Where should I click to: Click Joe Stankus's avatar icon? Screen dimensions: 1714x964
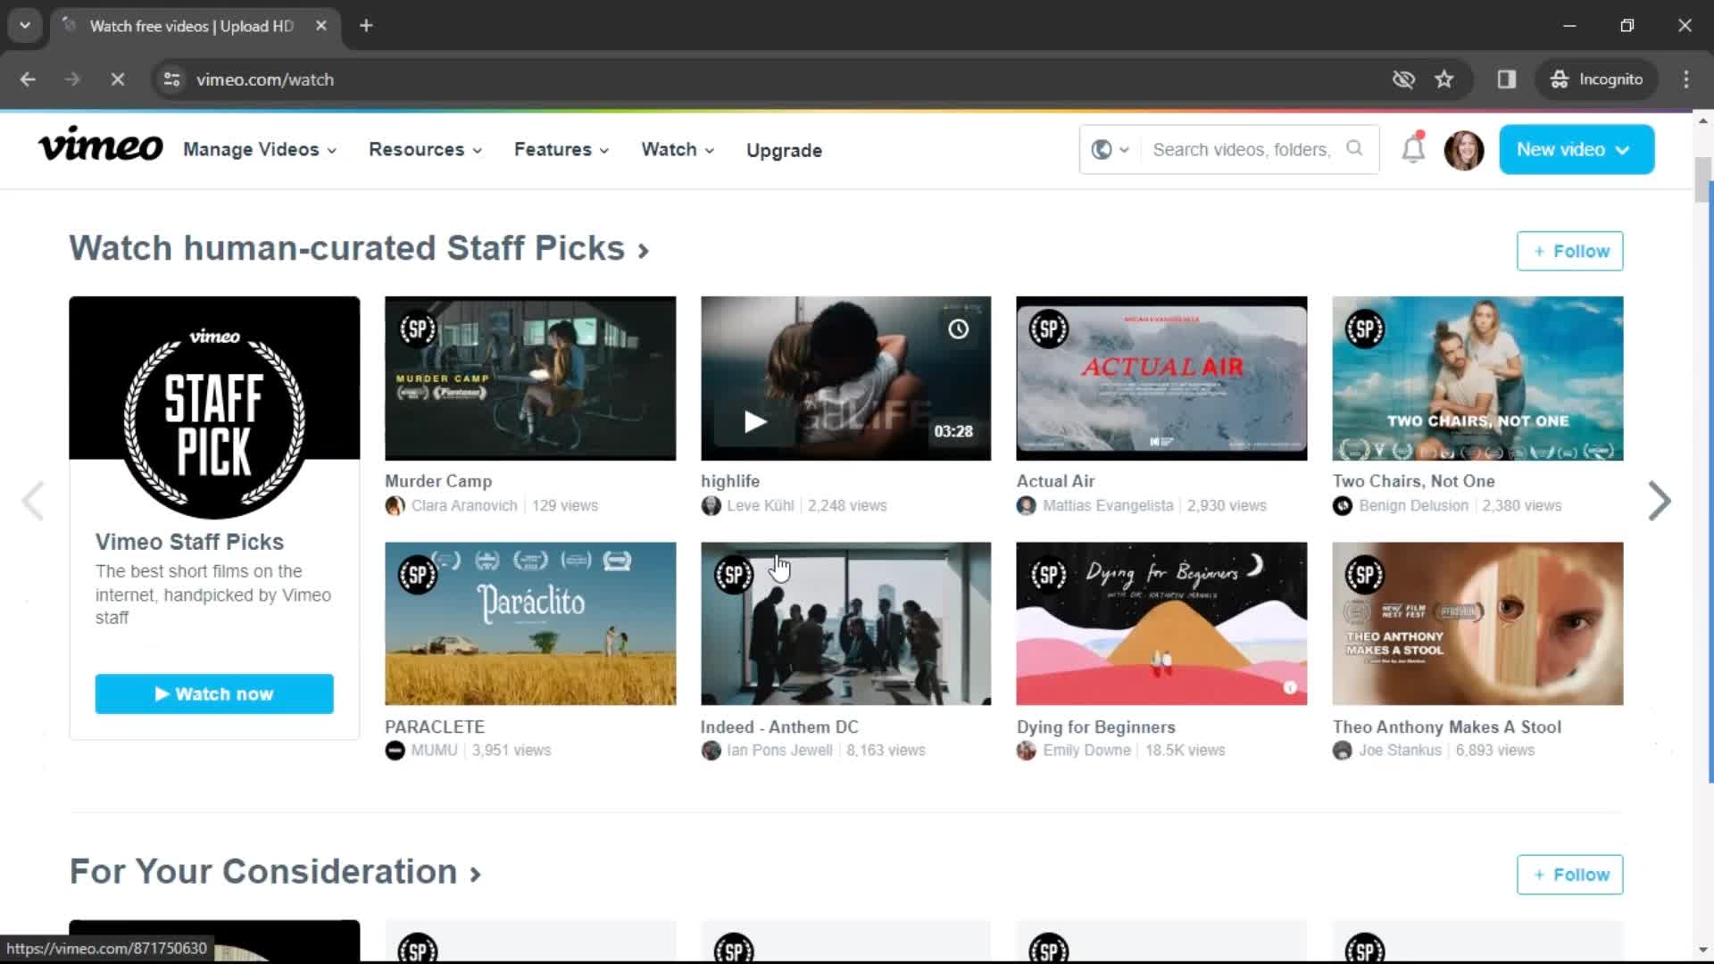(x=1342, y=751)
